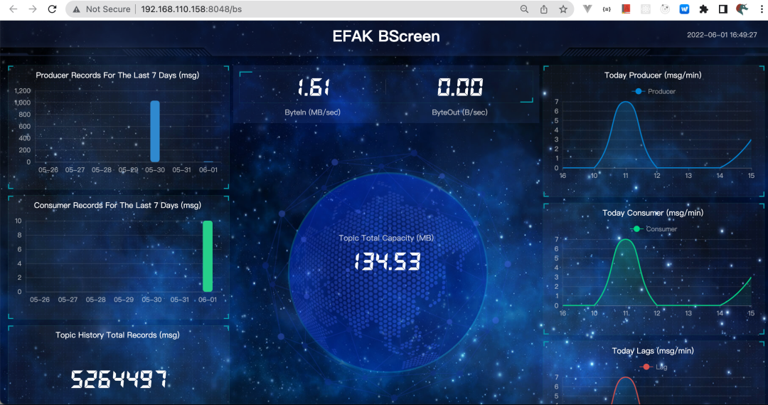
Task: Open the profile avatar menu
Action: (x=742, y=9)
